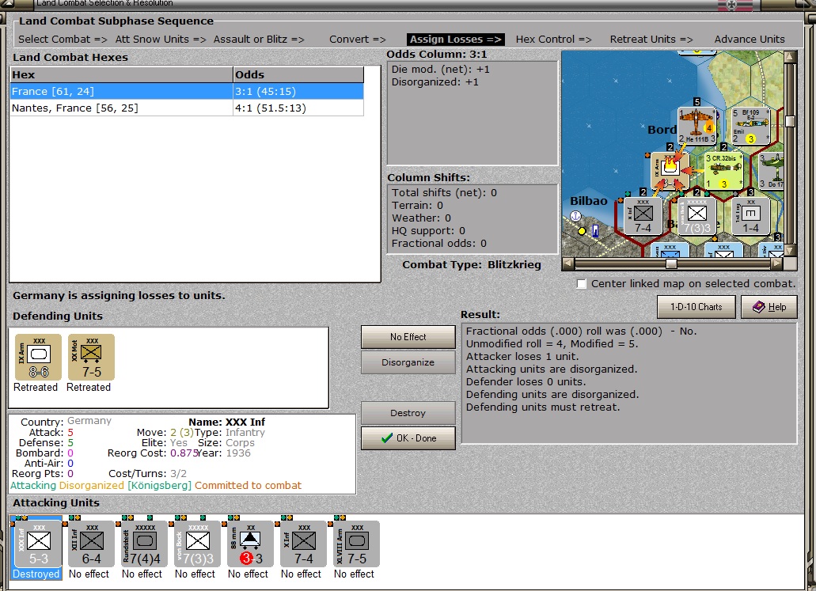Click the Assign Losses subphase step
The width and height of the screenshot is (816, 591).
[x=455, y=39]
